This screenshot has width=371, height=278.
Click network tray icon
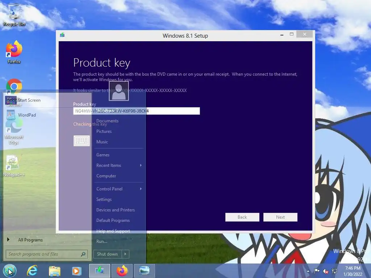334,271
